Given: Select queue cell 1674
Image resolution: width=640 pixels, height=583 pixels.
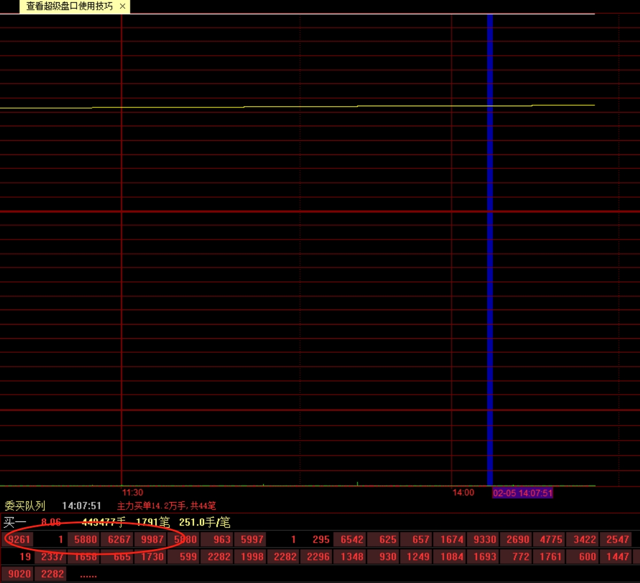Looking at the screenshot, I should point(450,539).
